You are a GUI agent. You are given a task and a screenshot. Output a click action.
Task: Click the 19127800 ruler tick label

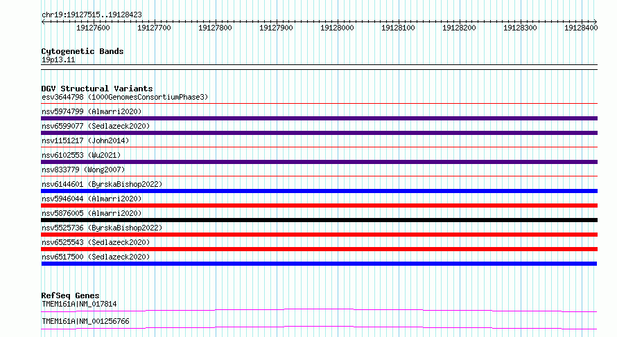[215, 28]
